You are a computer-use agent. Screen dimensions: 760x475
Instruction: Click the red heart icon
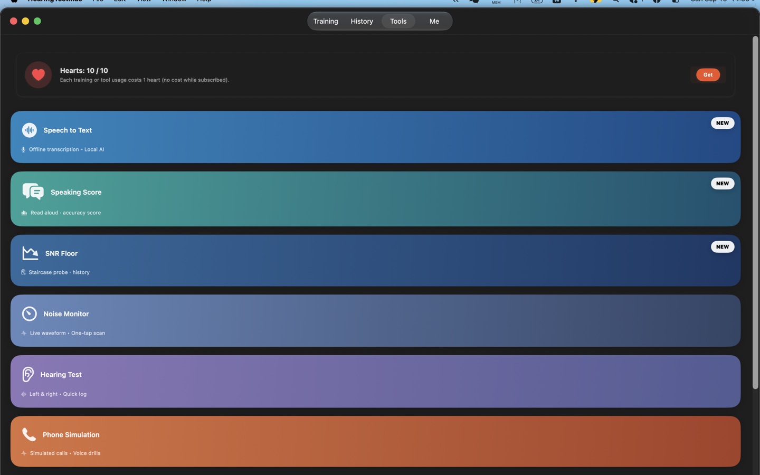(38, 75)
